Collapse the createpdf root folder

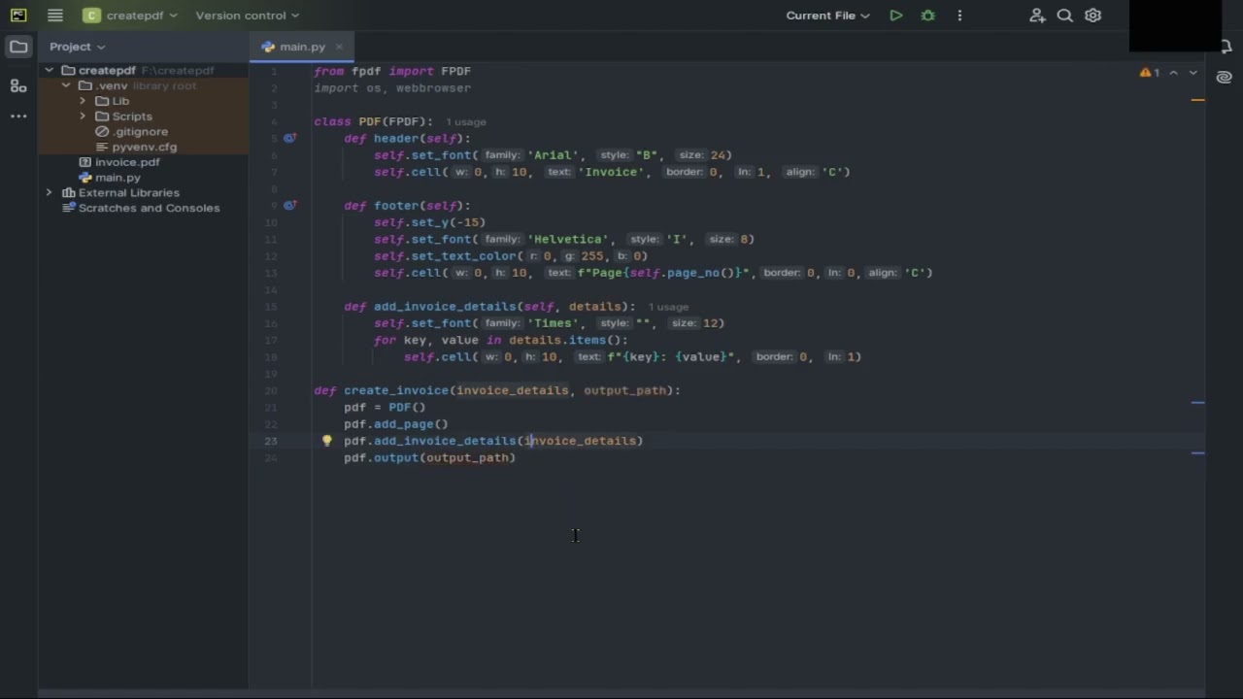click(x=50, y=70)
